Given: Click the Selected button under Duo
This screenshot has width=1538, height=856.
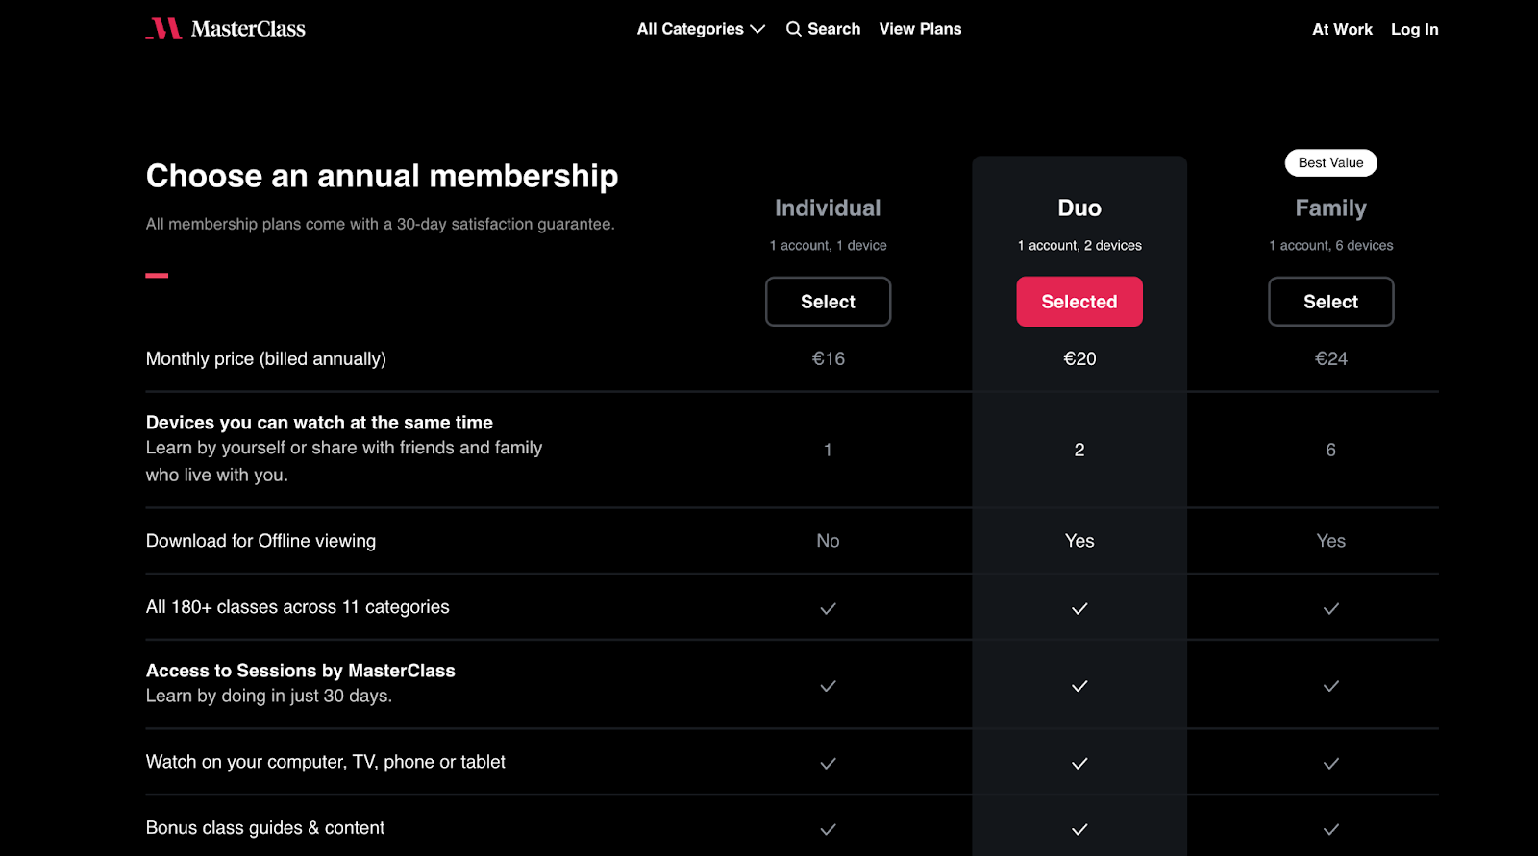Looking at the screenshot, I should pos(1079,302).
